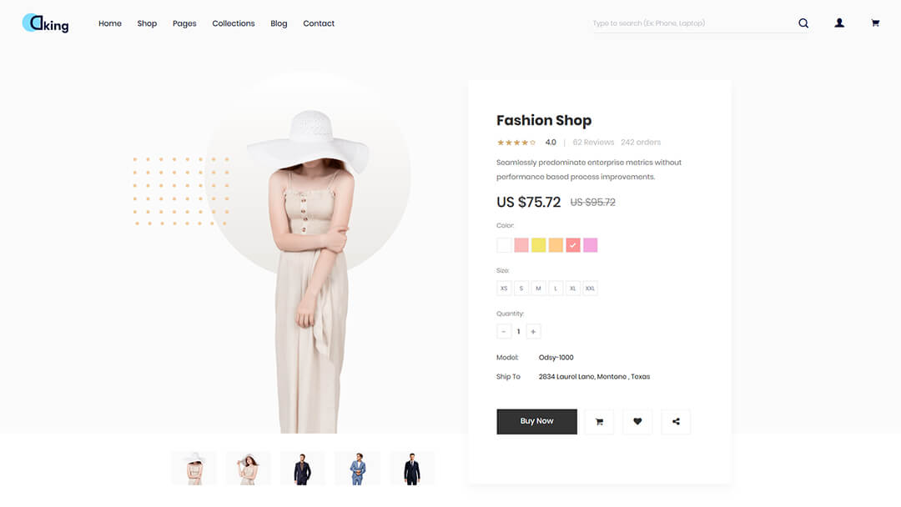Viewport: 901px width, 507px height.
Task: Click the share icon button
Action: coord(676,421)
